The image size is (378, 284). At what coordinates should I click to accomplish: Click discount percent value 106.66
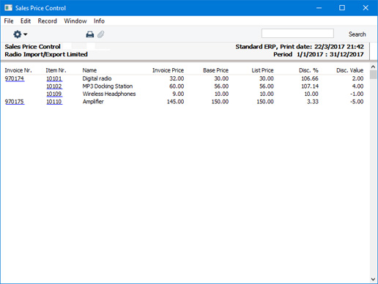point(310,78)
